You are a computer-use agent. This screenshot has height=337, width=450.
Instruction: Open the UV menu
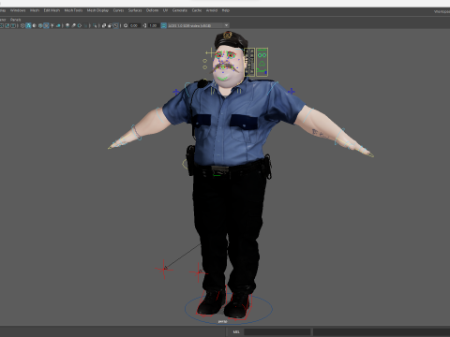tap(166, 10)
